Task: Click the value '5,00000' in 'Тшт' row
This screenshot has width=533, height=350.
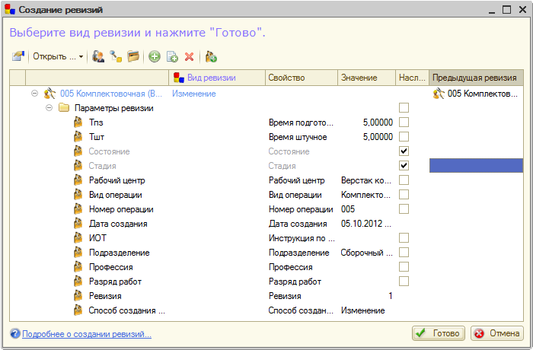Action: click(x=378, y=137)
